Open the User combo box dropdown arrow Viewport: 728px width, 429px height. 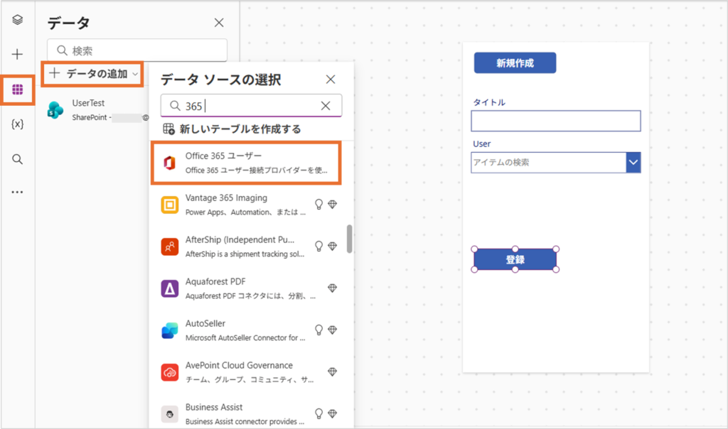click(633, 163)
